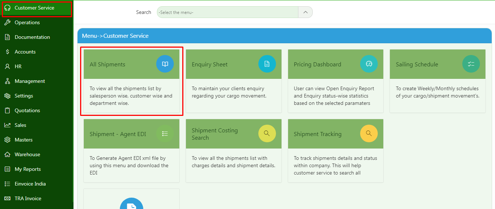The height and width of the screenshot is (209, 495).
Task: Open the Shipment Tracking title link
Action: [x=318, y=134]
